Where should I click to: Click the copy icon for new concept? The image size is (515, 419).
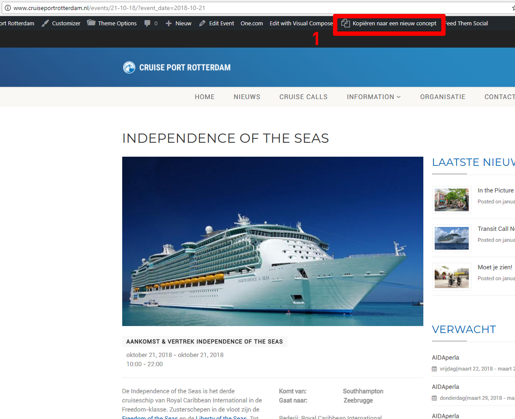(345, 23)
